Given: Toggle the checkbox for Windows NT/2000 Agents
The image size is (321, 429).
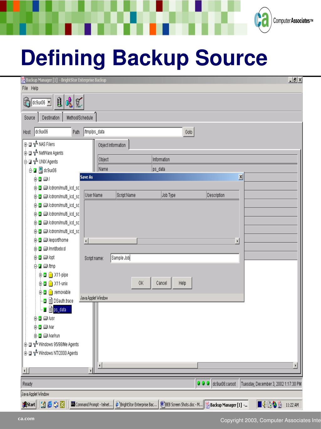Looking at the screenshot, I should (x=30, y=353).
